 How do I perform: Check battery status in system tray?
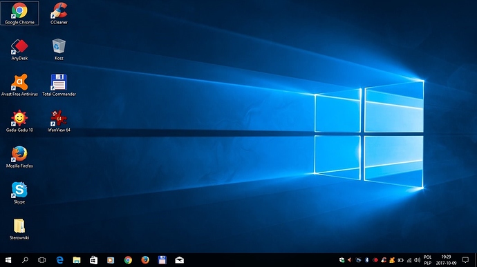[401, 260]
